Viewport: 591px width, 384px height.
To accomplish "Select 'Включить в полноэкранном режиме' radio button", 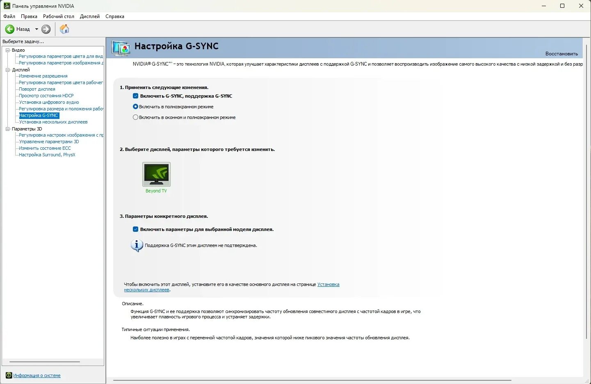I will point(135,107).
